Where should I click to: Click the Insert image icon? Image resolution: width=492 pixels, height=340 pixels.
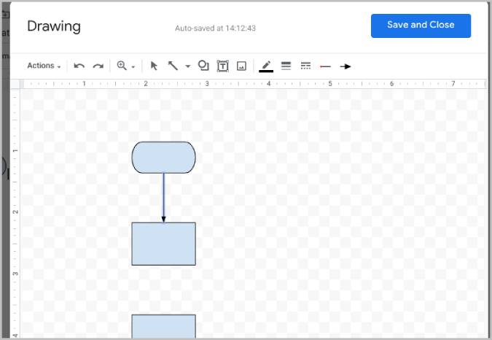pyautogui.click(x=242, y=66)
